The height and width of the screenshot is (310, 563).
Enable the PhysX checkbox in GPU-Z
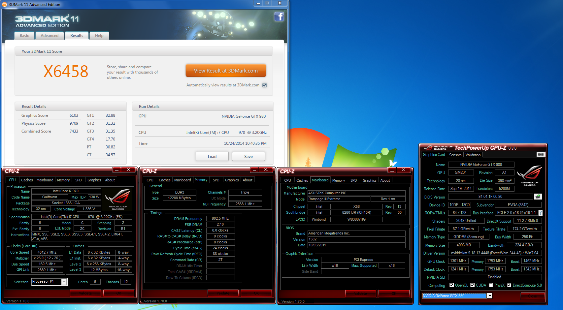pos(491,285)
